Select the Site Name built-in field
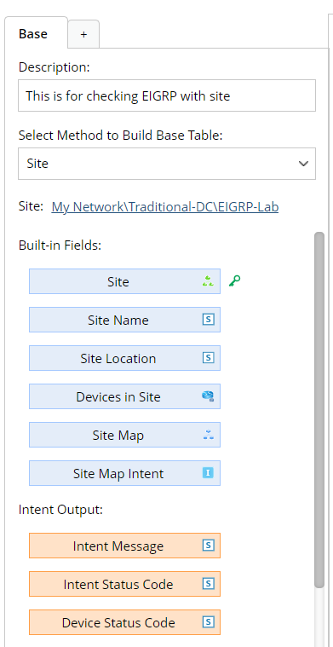This screenshot has height=647, width=333. [124, 320]
